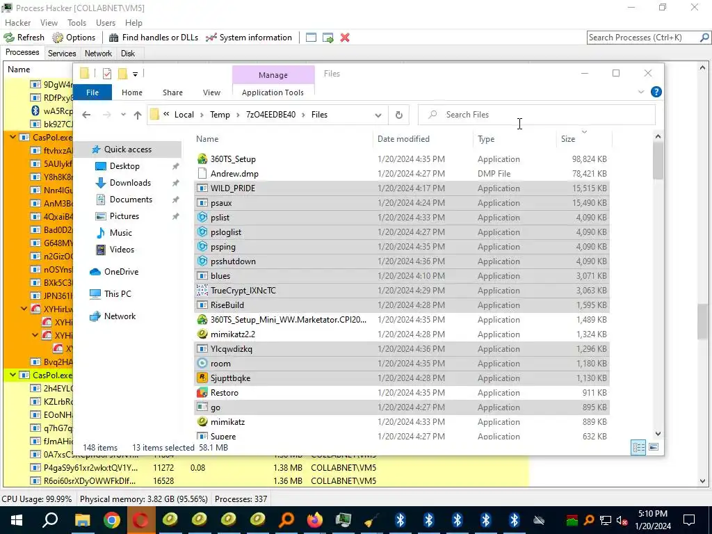
Task: Expand the Explorer ribbon chevron
Action: (x=640, y=92)
